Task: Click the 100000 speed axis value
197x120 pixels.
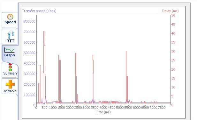Action: click(x=29, y=95)
